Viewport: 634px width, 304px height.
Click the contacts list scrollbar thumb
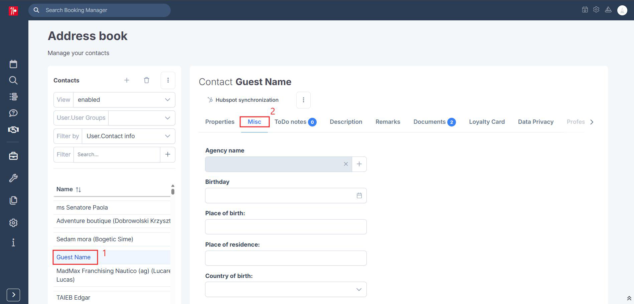[x=173, y=192]
